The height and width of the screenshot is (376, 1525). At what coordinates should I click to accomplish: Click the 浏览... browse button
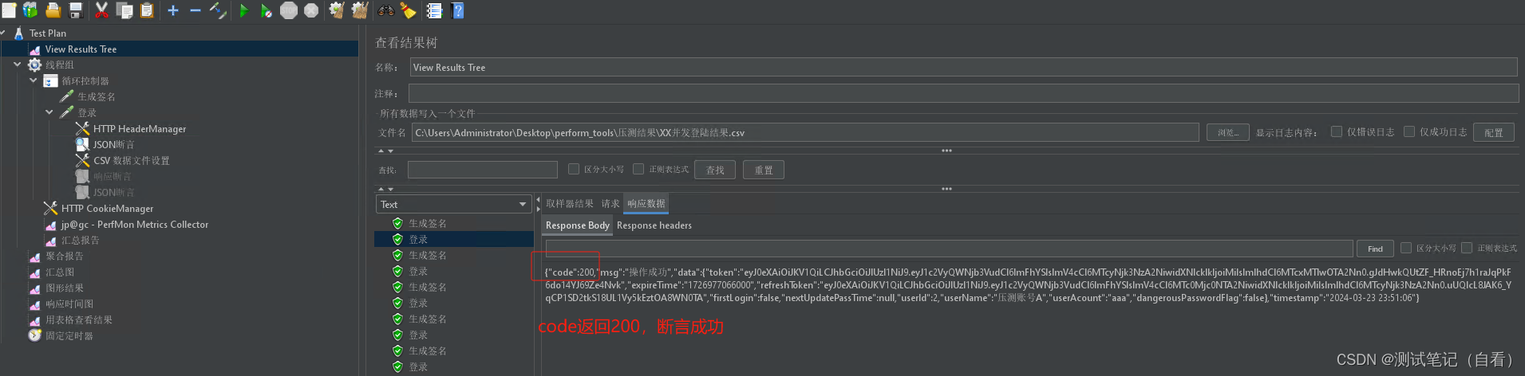(x=1228, y=132)
